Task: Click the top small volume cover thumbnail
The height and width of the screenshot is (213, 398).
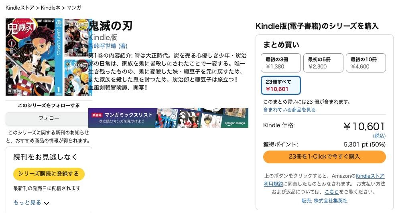Action: (78, 37)
